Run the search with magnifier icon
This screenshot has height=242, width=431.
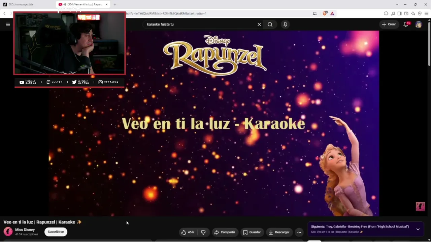pyautogui.click(x=270, y=24)
